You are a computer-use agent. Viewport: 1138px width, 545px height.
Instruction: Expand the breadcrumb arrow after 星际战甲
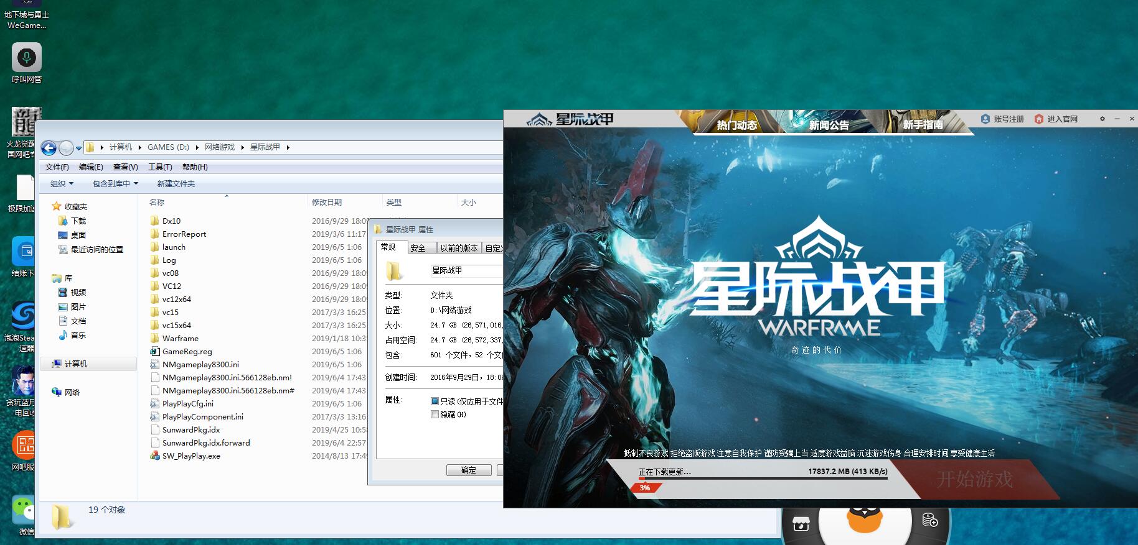click(288, 147)
